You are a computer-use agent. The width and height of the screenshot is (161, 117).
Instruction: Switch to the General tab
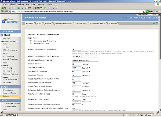click(x=30, y=24)
